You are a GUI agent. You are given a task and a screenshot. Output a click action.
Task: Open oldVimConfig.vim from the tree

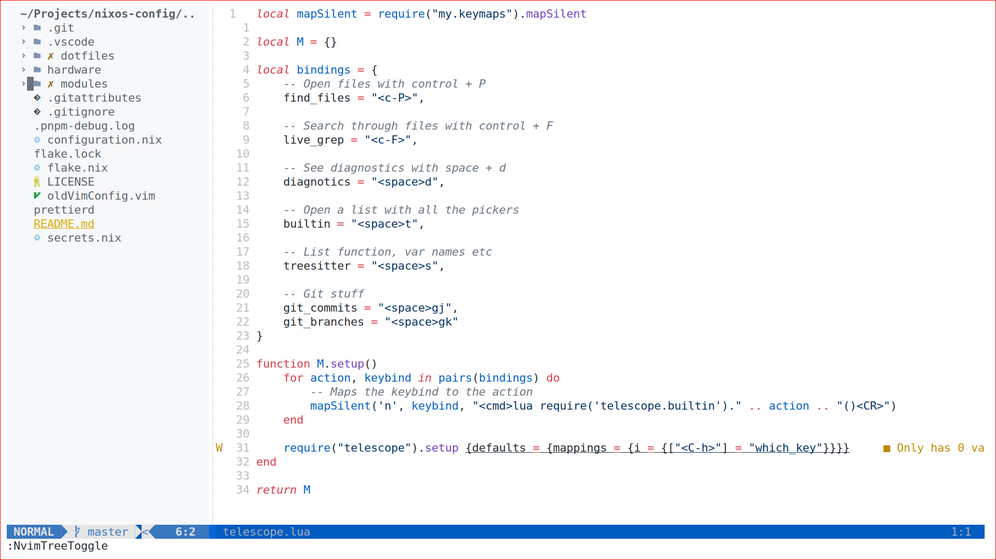coord(101,195)
